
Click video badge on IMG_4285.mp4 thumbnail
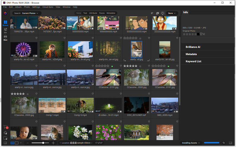(177, 112)
